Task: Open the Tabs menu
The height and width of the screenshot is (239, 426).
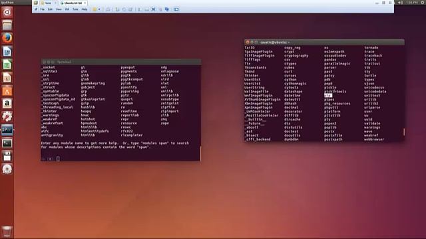Action: (75, 9)
